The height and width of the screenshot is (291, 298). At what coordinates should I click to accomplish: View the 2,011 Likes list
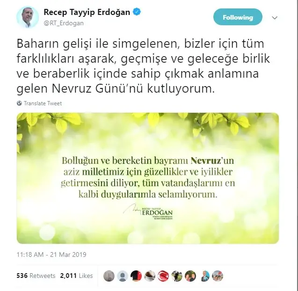tap(76, 276)
